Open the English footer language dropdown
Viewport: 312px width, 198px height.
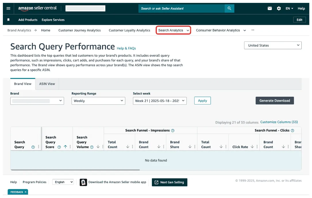(x=63, y=182)
